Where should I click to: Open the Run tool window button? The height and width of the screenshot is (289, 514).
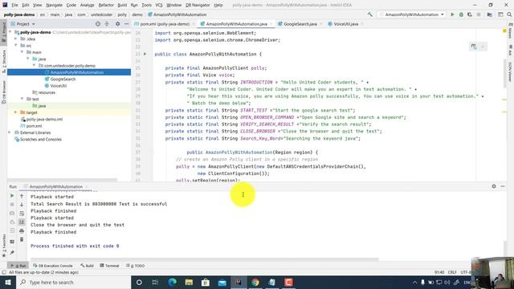(18, 266)
